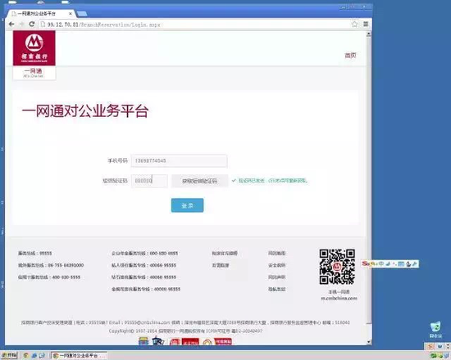Click the vertical scrollbar thumb
Image resolution: width=451 pixels, height=360 pixels.
(x=368, y=180)
